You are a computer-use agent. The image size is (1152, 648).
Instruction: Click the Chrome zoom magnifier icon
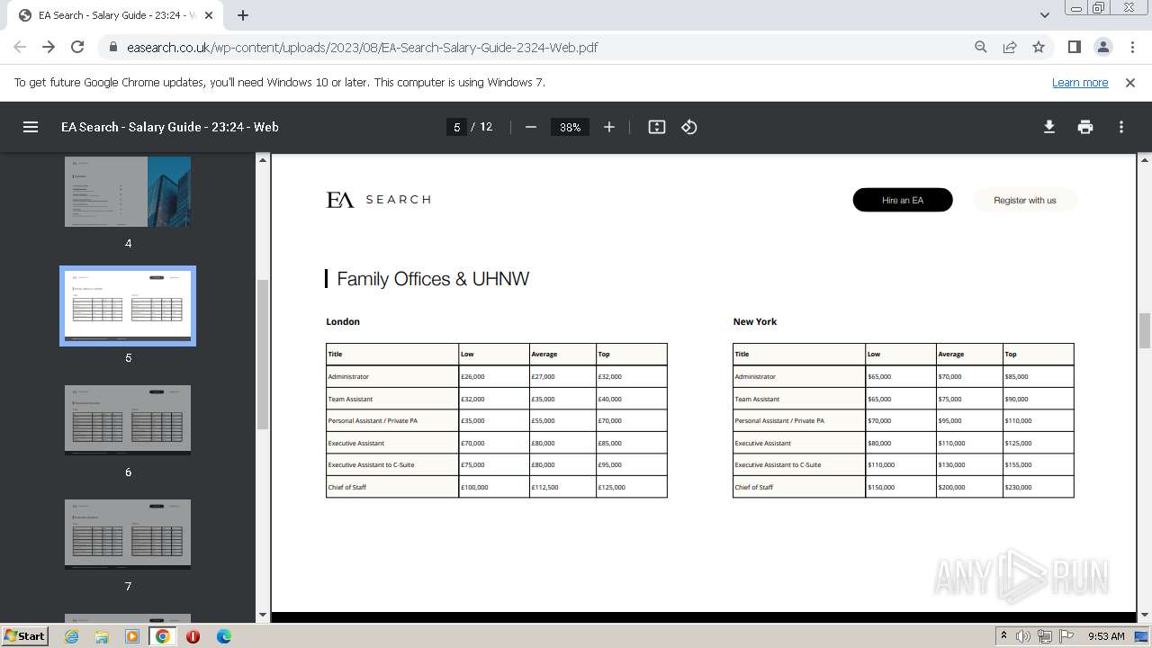click(x=981, y=47)
